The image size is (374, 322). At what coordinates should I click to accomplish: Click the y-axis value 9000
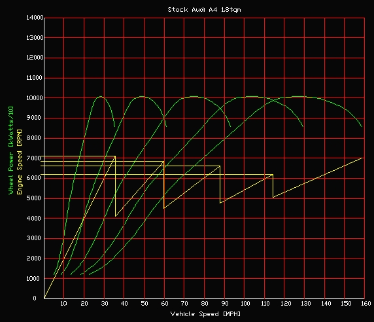(x=33, y=118)
